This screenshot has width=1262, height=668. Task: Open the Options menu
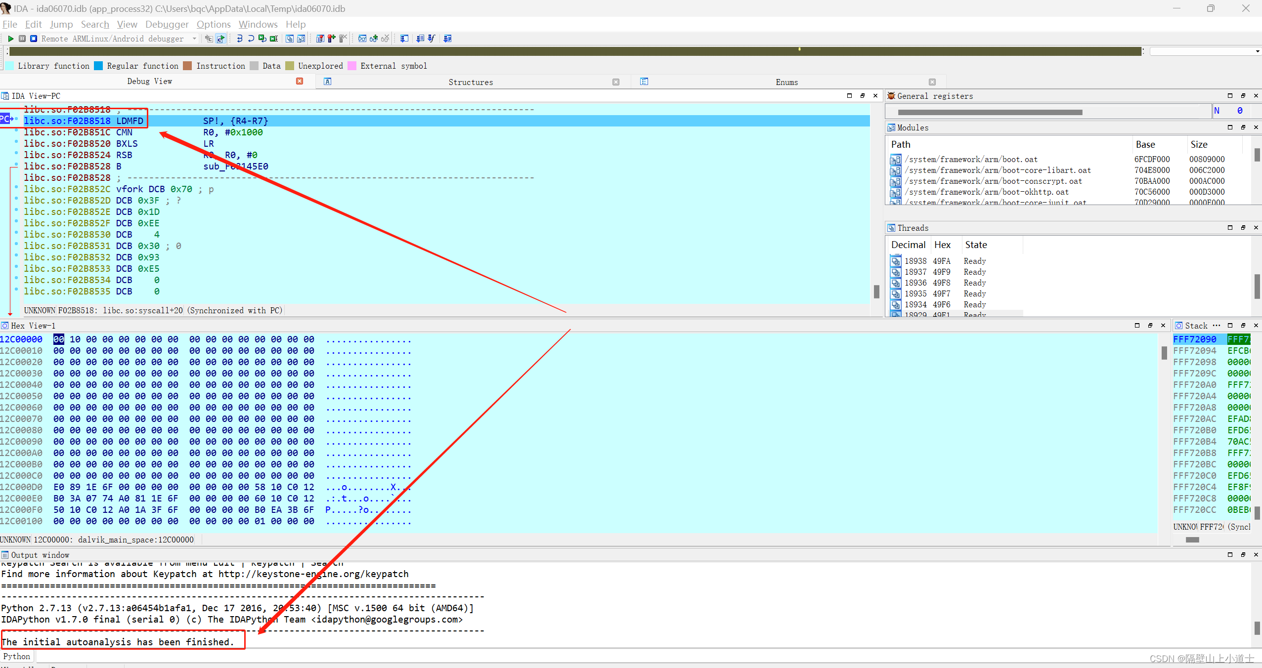coord(214,24)
